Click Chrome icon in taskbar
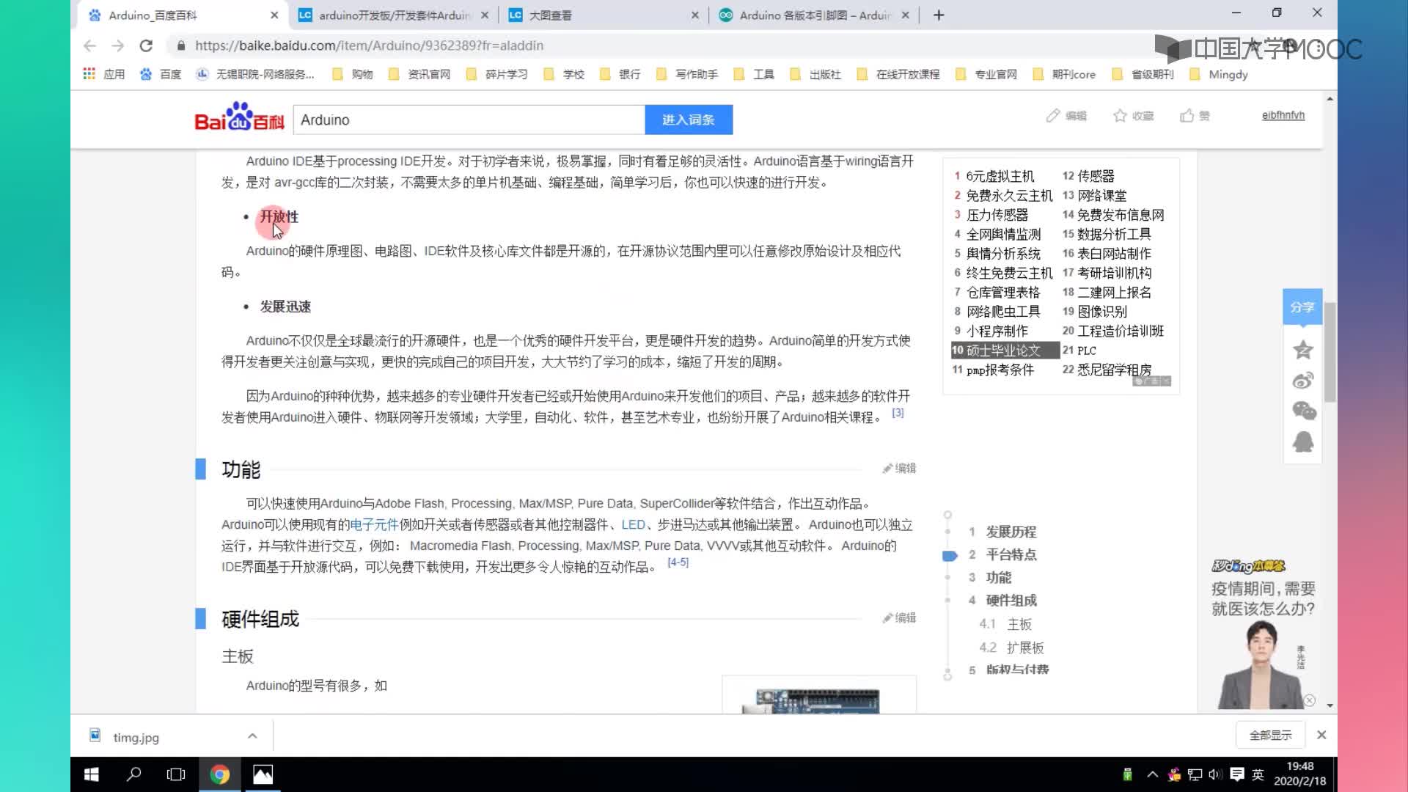Screen dimensions: 1408x792 219,774
